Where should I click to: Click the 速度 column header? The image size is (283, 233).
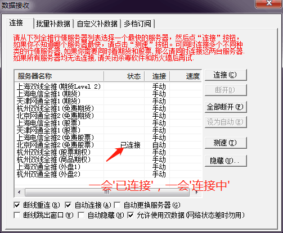tap(186, 76)
